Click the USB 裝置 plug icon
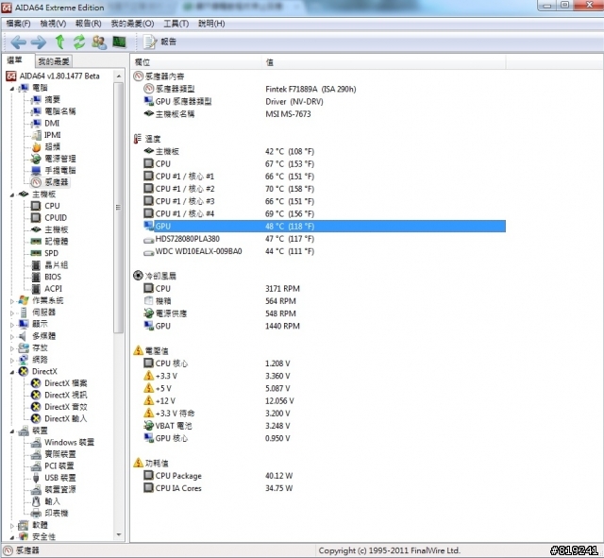This screenshot has height=558, width=604. (x=36, y=478)
